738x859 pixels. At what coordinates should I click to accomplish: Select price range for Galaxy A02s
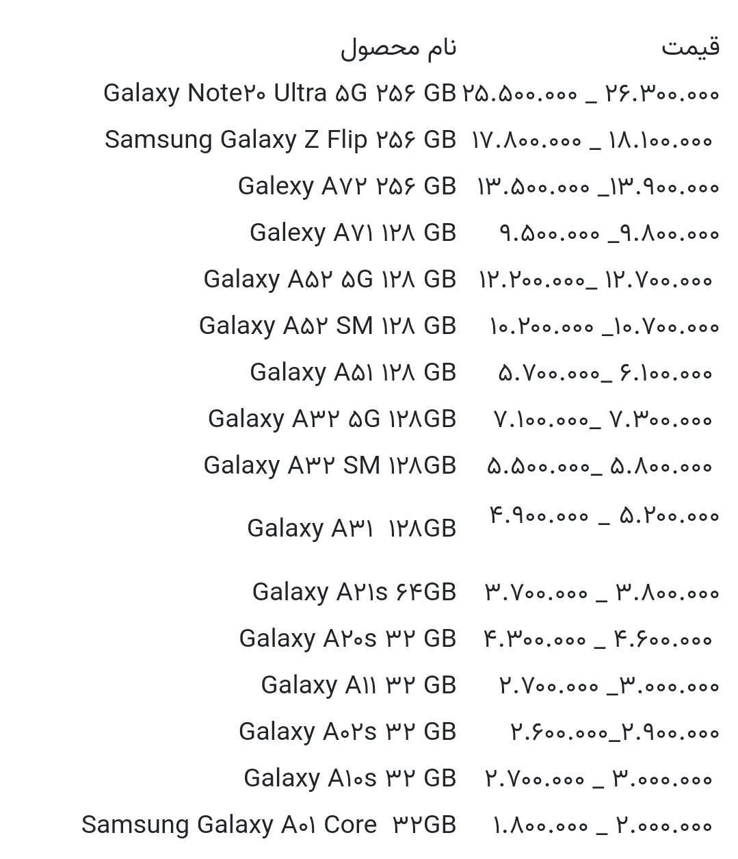pos(614,732)
